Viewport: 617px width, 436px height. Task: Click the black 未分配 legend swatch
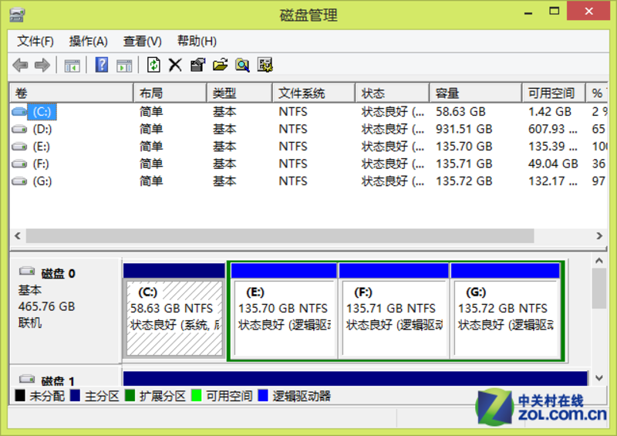(20, 395)
